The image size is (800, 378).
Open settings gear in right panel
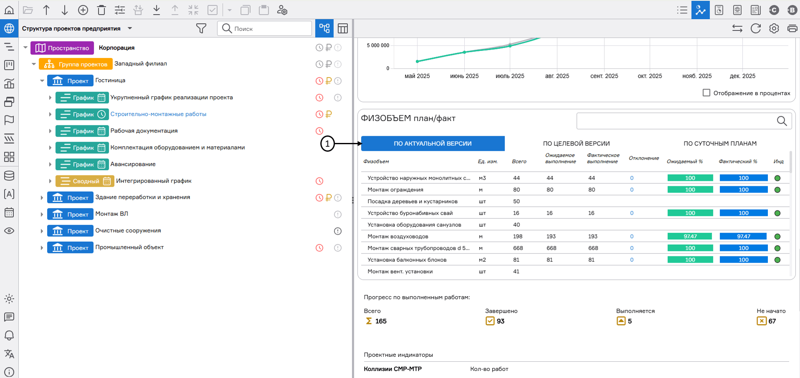774,28
